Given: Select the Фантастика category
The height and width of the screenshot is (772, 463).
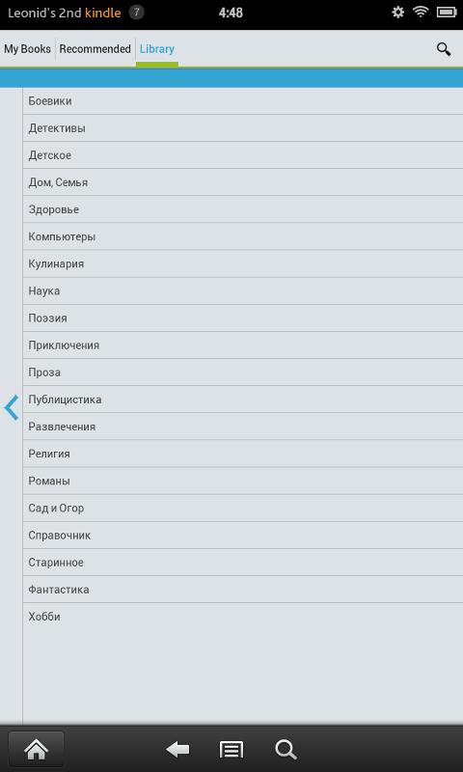Looking at the screenshot, I should (x=242, y=590).
